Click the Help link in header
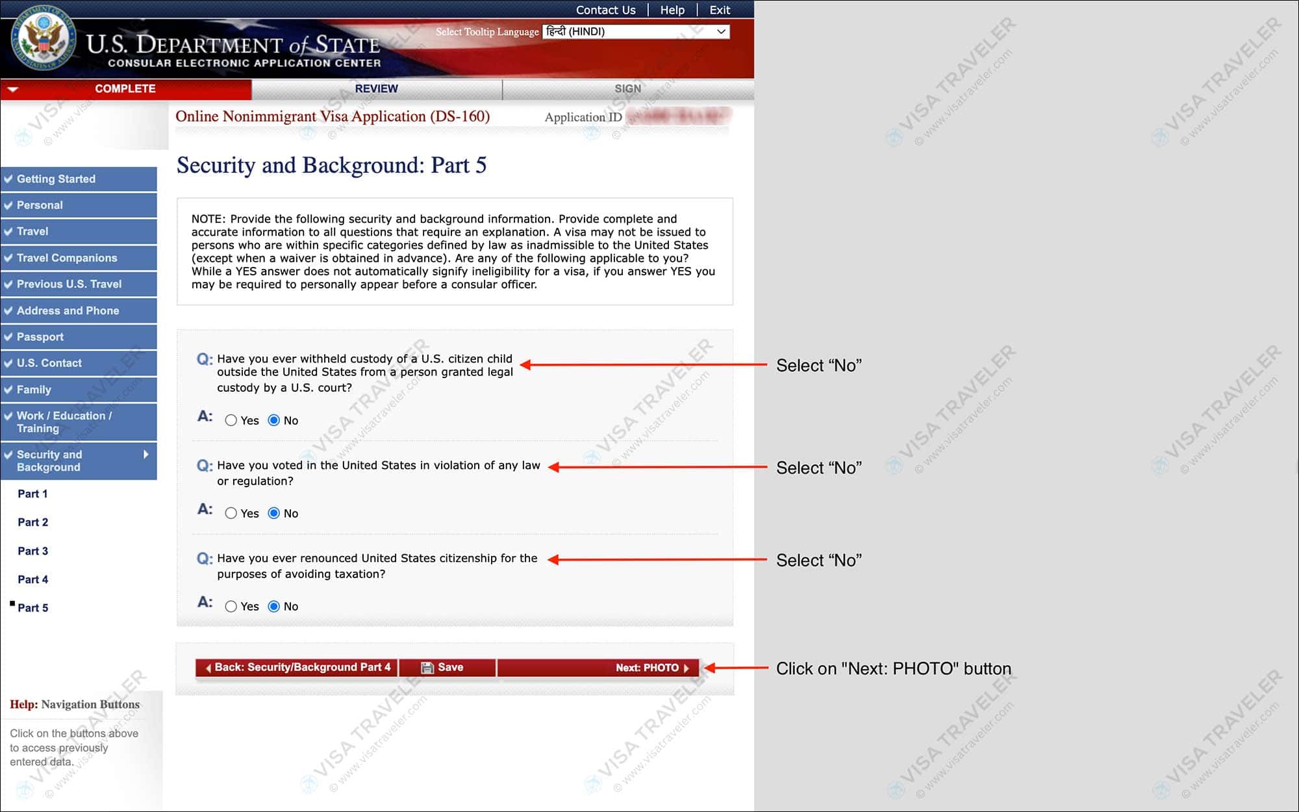Viewport: 1299px width, 812px height. click(x=674, y=9)
